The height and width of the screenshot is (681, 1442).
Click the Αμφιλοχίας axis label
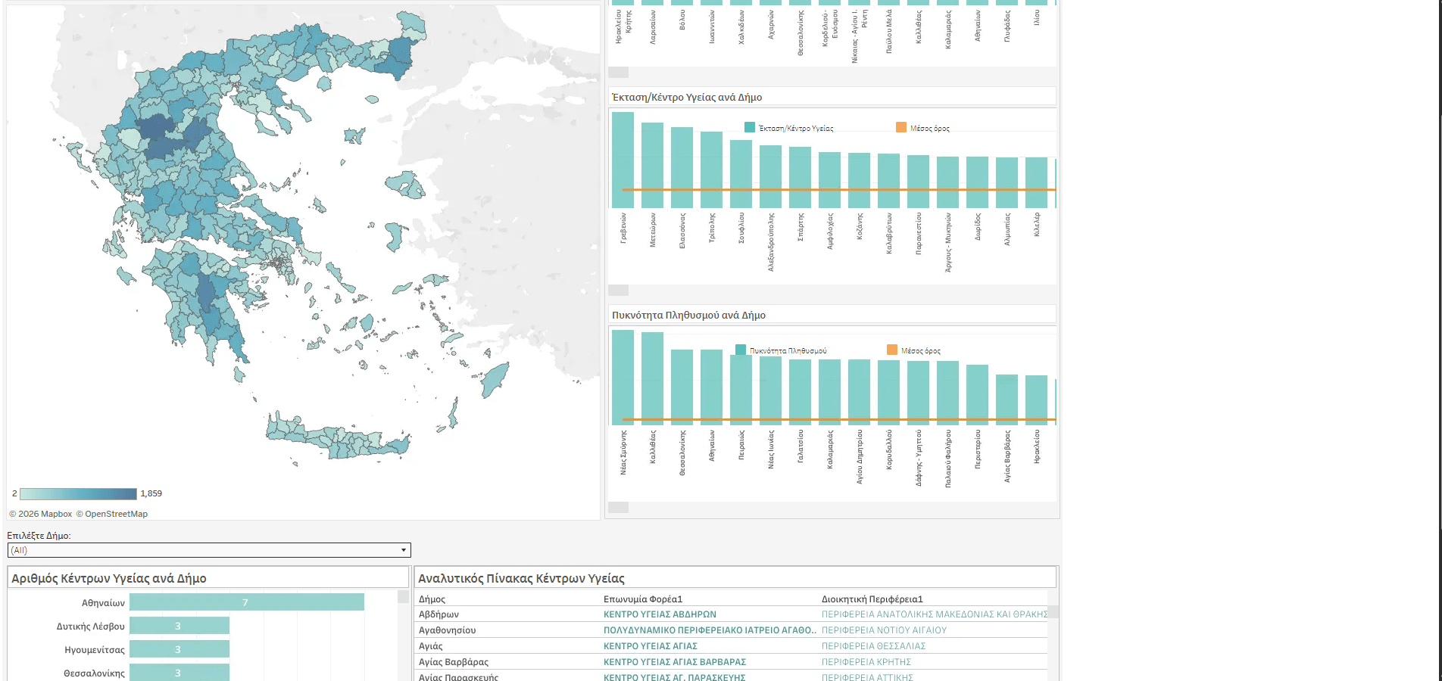pyautogui.click(x=830, y=231)
